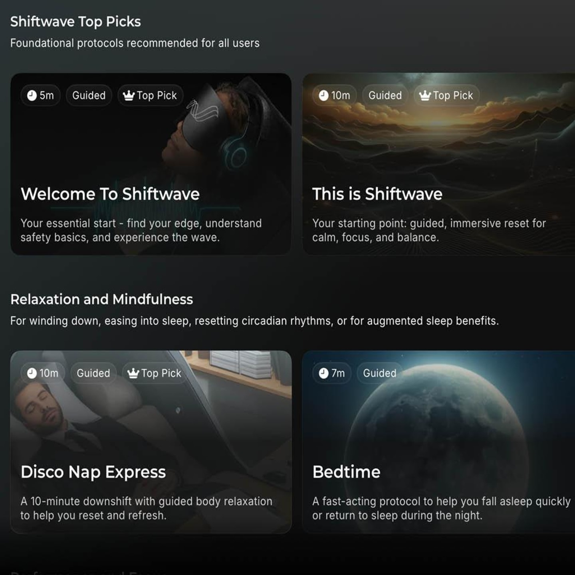Toggle the Guided badge on Disco Nap Express
The height and width of the screenshot is (575, 575).
93,373
